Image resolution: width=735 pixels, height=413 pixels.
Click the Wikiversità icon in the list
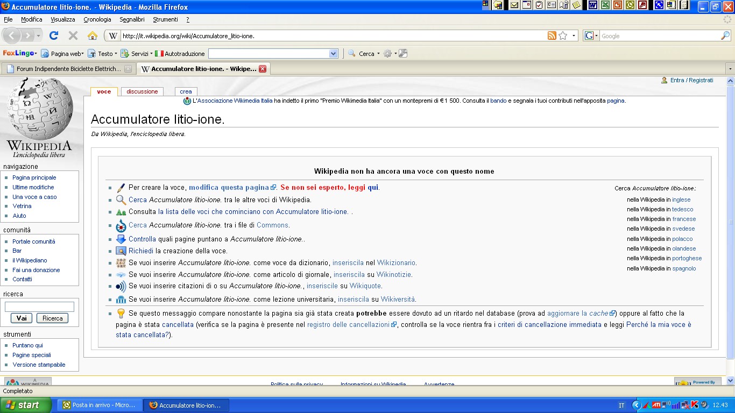pyautogui.click(x=121, y=300)
